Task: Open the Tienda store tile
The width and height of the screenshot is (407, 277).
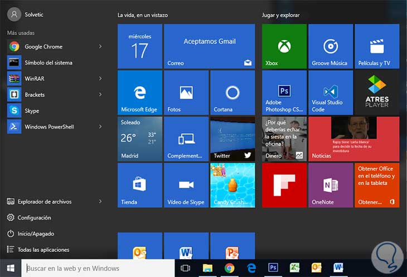Action: pyautogui.click(x=140, y=185)
